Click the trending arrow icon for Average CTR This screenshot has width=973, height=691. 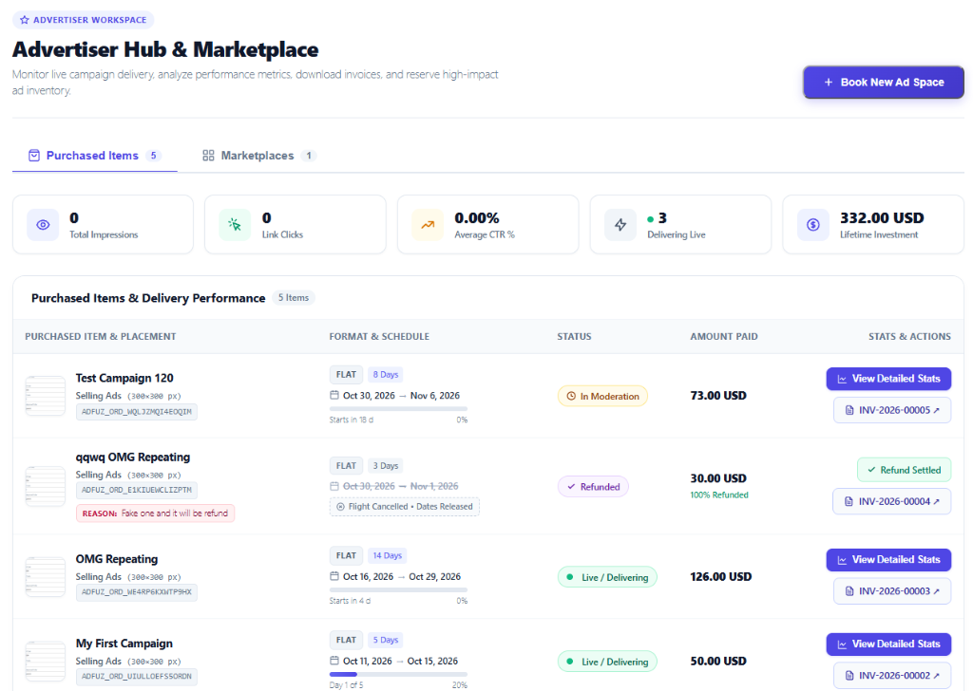tap(428, 224)
